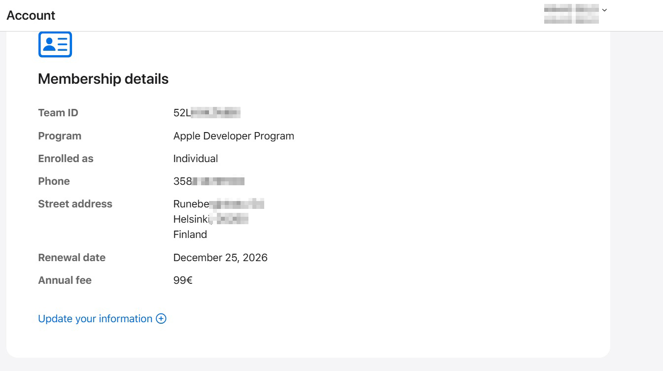Image resolution: width=663 pixels, height=371 pixels.
Task: Click the street address line starting Runebe
Action: point(218,204)
